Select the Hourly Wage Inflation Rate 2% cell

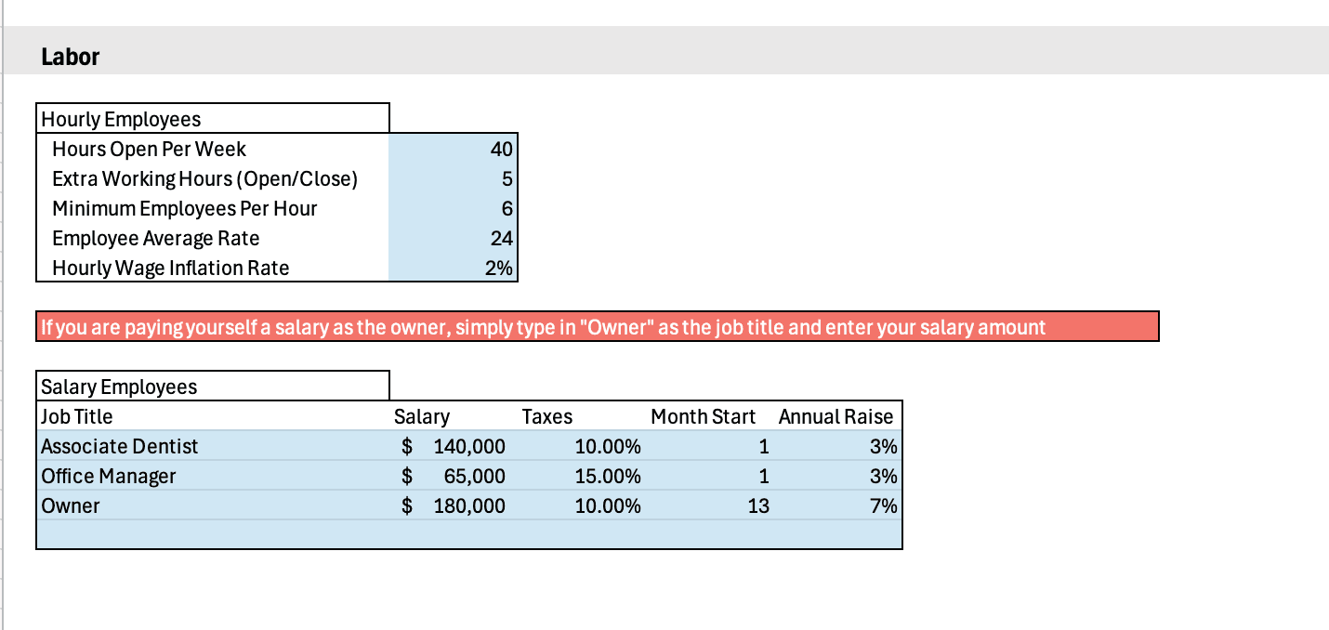pyautogui.click(x=453, y=268)
